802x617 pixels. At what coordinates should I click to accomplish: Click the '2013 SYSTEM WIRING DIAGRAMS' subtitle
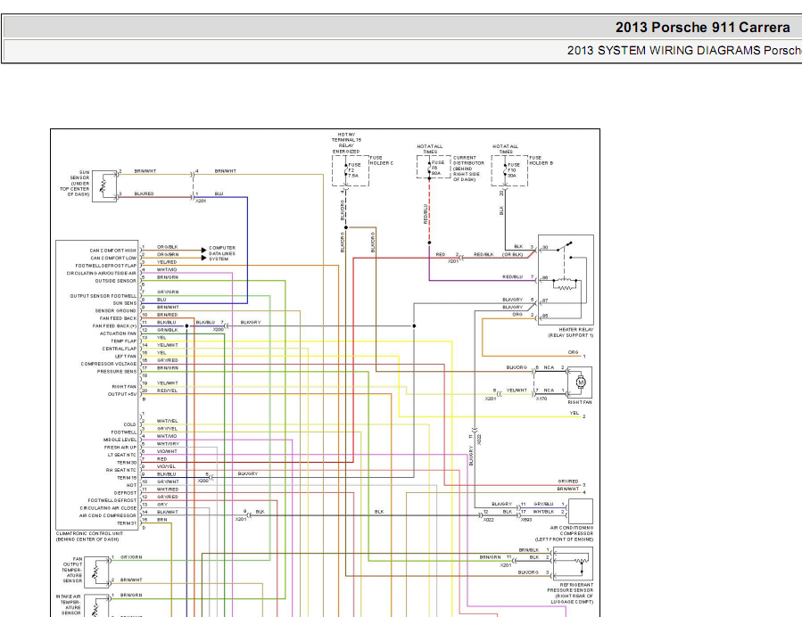tap(664, 51)
